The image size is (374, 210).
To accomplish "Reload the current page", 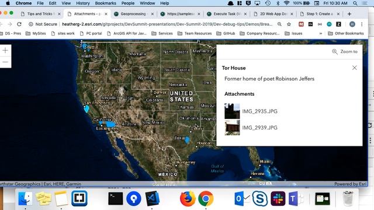I will point(19,24).
